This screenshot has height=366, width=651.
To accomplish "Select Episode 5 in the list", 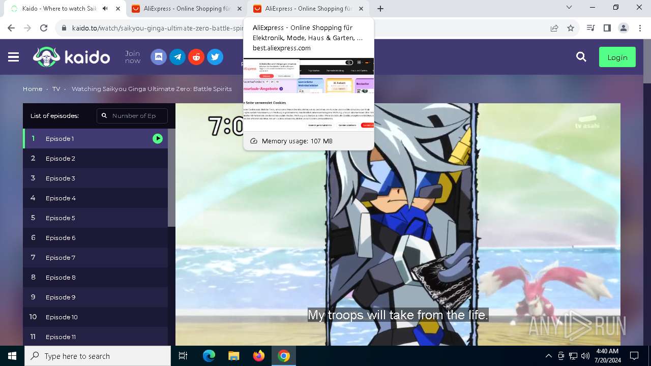I will [x=95, y=218].
